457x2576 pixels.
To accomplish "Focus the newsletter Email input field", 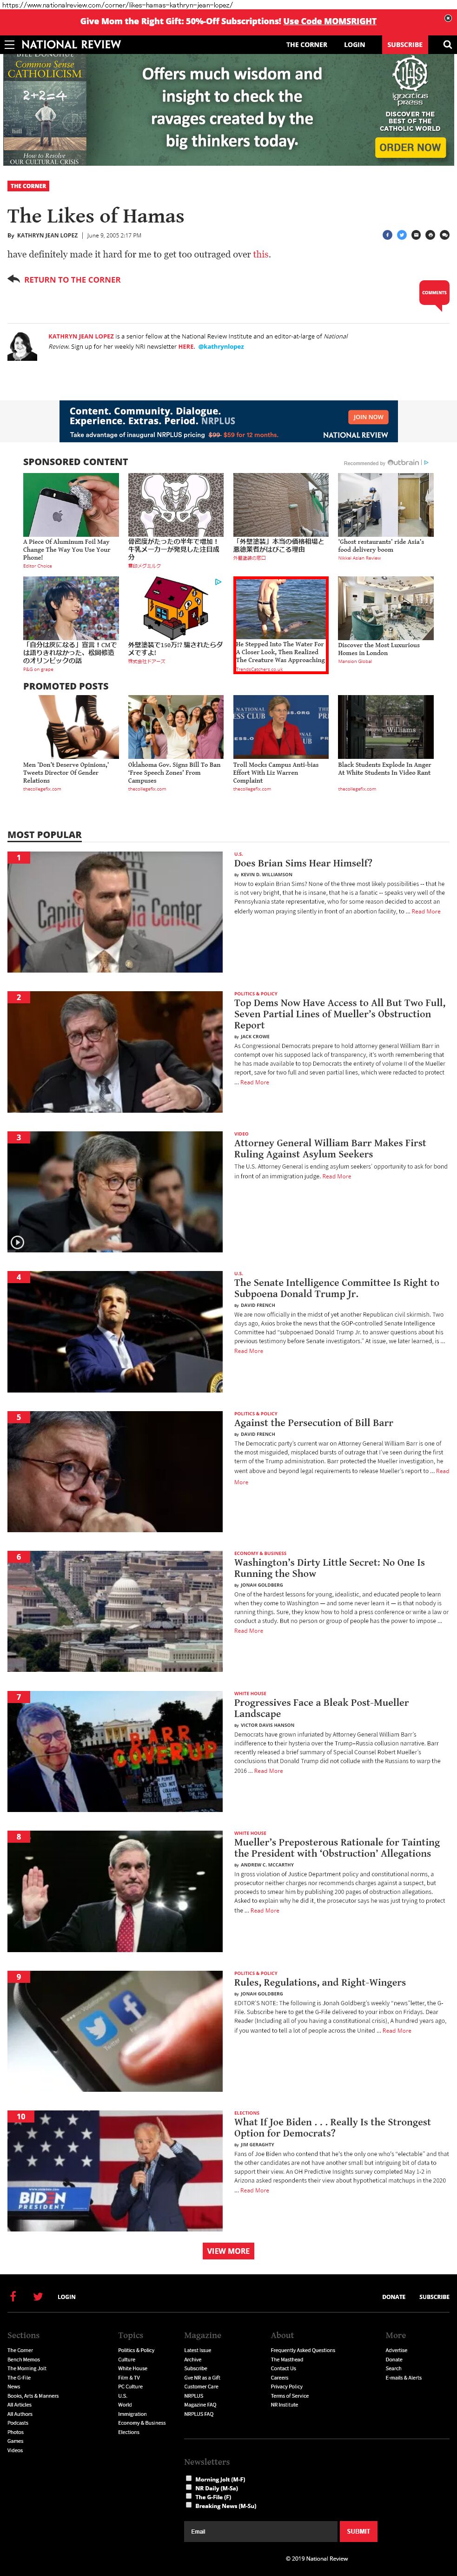I will pos(260,2531).
